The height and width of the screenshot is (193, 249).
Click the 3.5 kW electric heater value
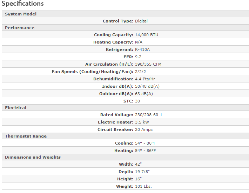coord(143,122)
